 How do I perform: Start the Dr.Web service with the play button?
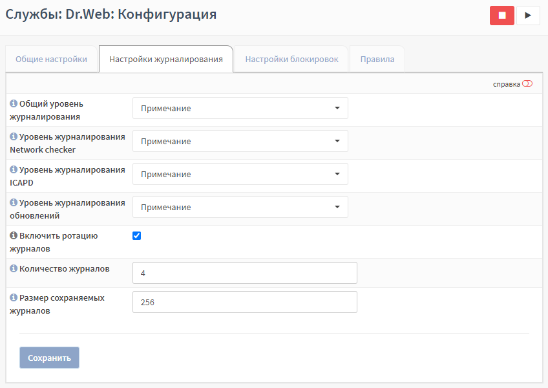coord(528,16)
